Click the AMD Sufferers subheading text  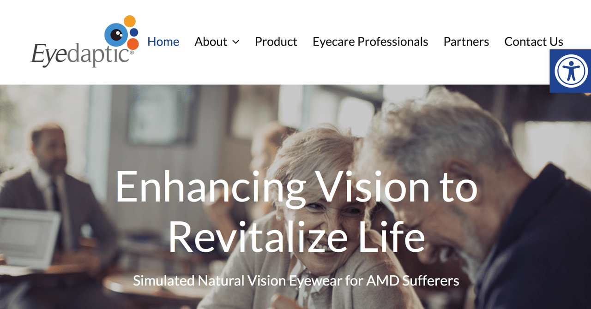pos(296,280)
